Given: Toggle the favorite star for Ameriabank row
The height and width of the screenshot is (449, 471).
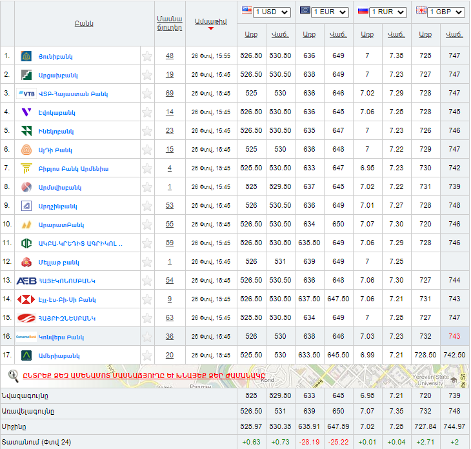Looking at the screenshot, I should (147, 355).
